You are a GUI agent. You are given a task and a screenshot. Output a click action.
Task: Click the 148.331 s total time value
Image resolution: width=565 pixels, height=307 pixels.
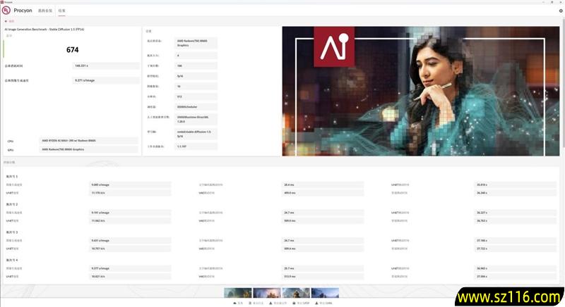105,65
